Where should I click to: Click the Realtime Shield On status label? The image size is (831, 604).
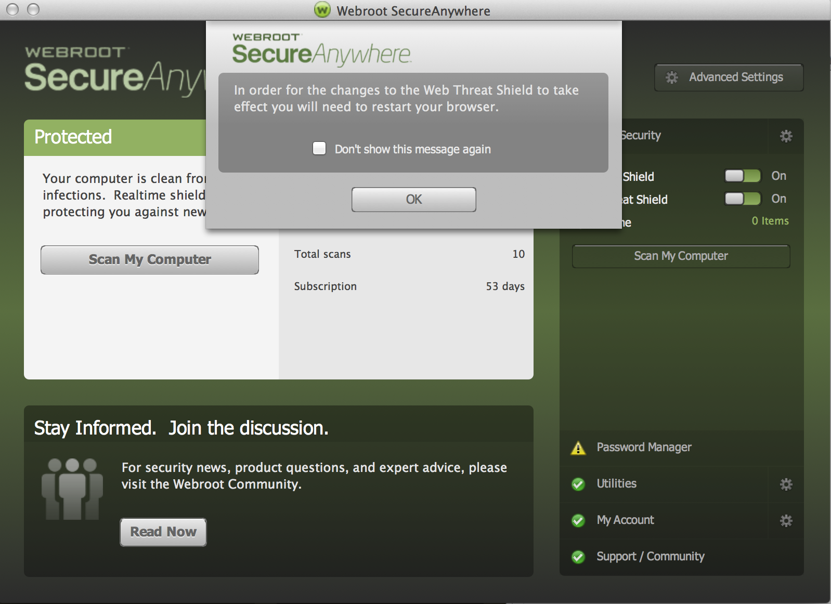pos(778,176)
